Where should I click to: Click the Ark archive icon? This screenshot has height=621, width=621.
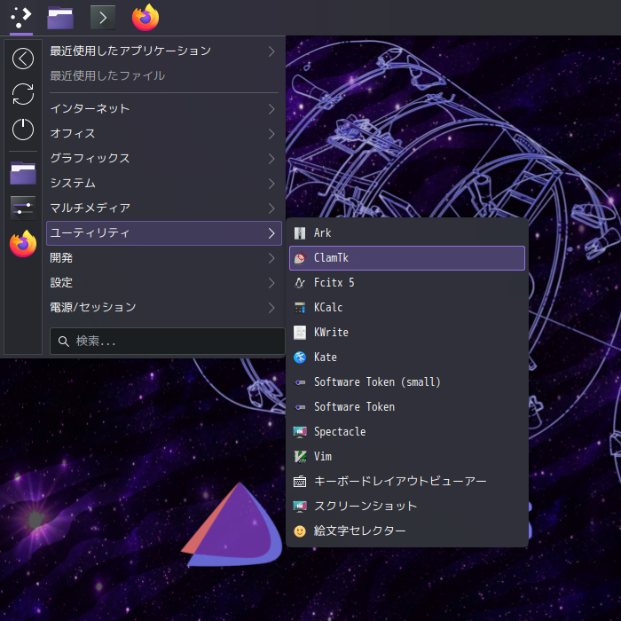click(300, 233)
